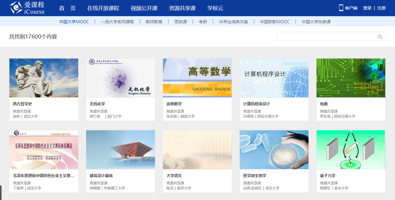This screenshot has width=395, height=200.
Task: Click the 毛泽东思想和中国特色社会主义理… title
Action: (x=44, y=176)
